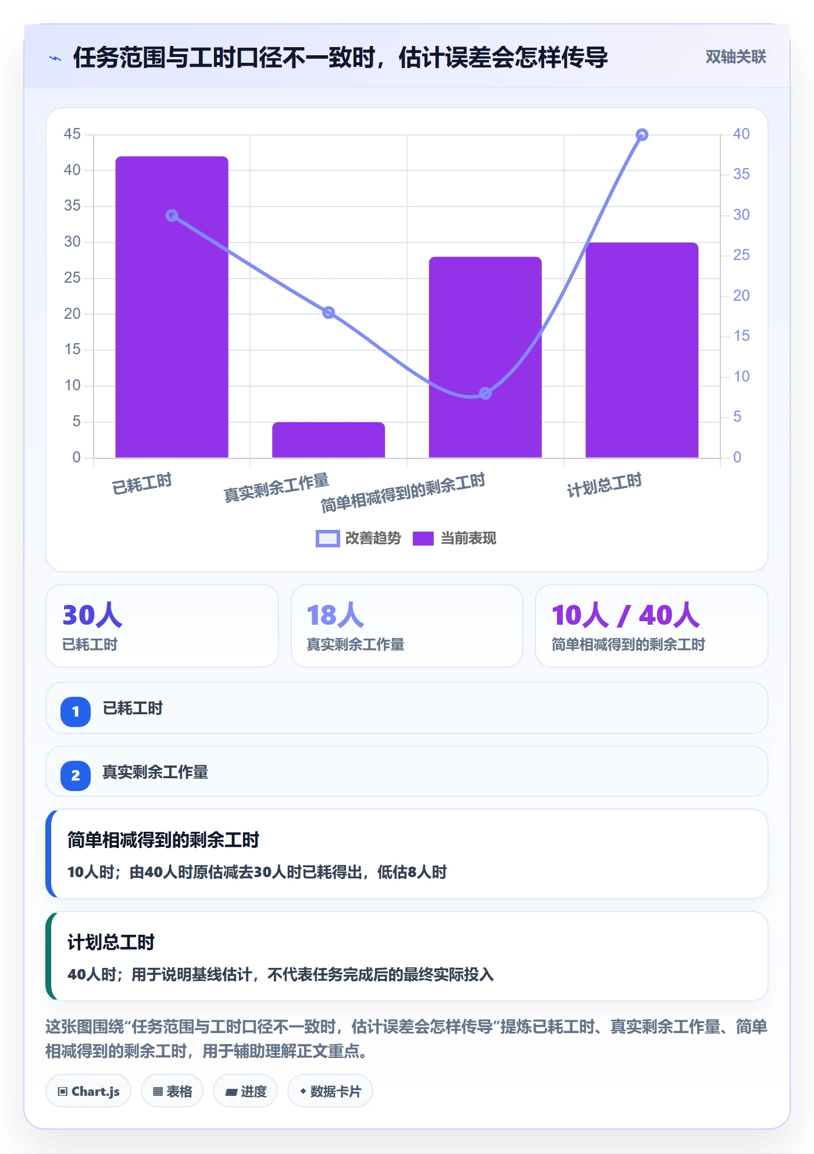
Task: Click the line point at value 18
Action: click(x=329, y=312)
